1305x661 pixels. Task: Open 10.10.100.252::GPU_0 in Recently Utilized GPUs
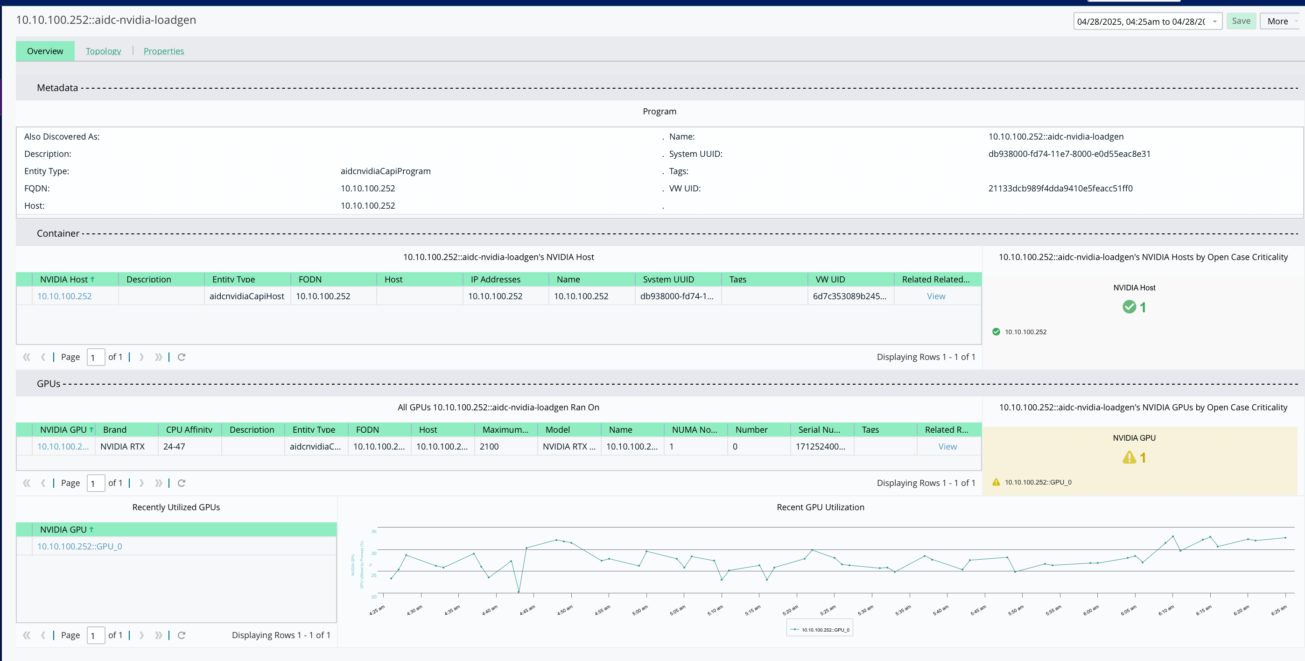[x=79, y=547]
